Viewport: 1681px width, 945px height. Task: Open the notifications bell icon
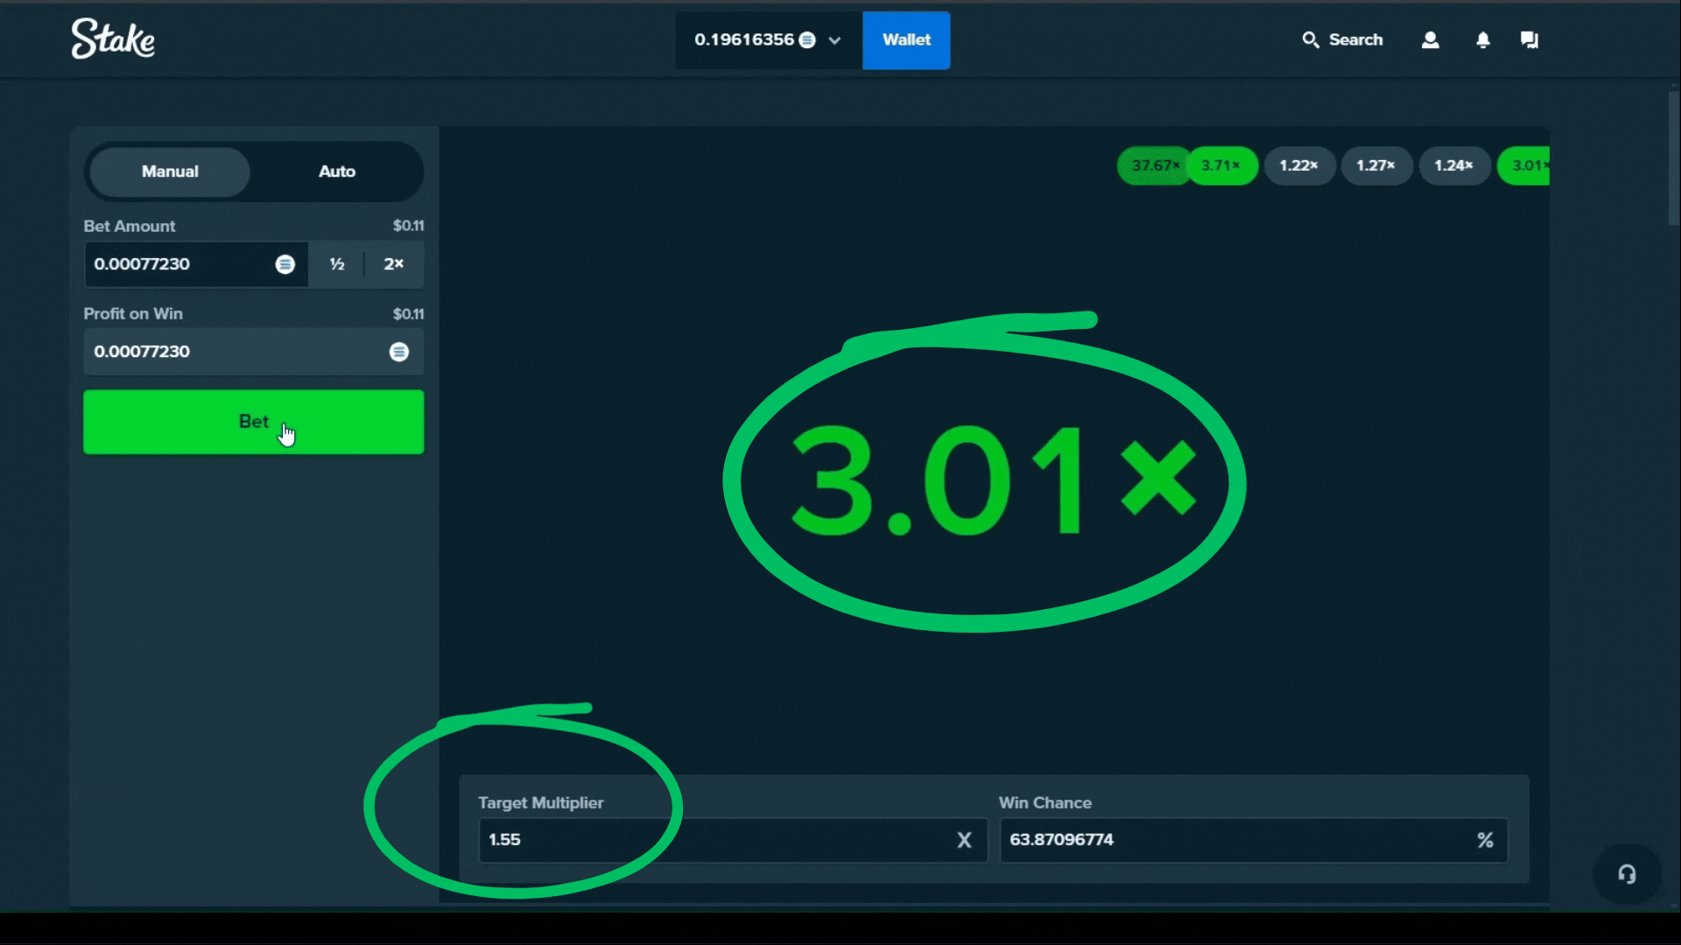coord(1483,39)
